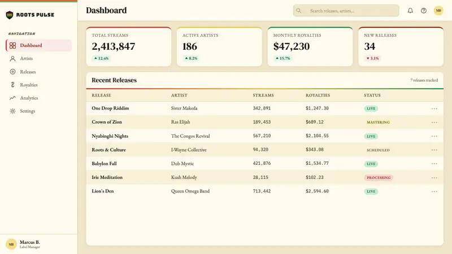Open the Nyabinghi Nights release

pos(110,136)
